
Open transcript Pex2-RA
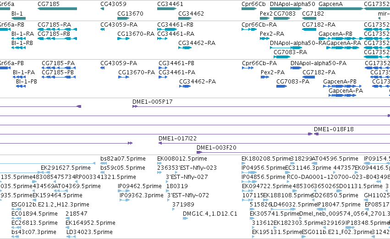(x=264, y=39)
